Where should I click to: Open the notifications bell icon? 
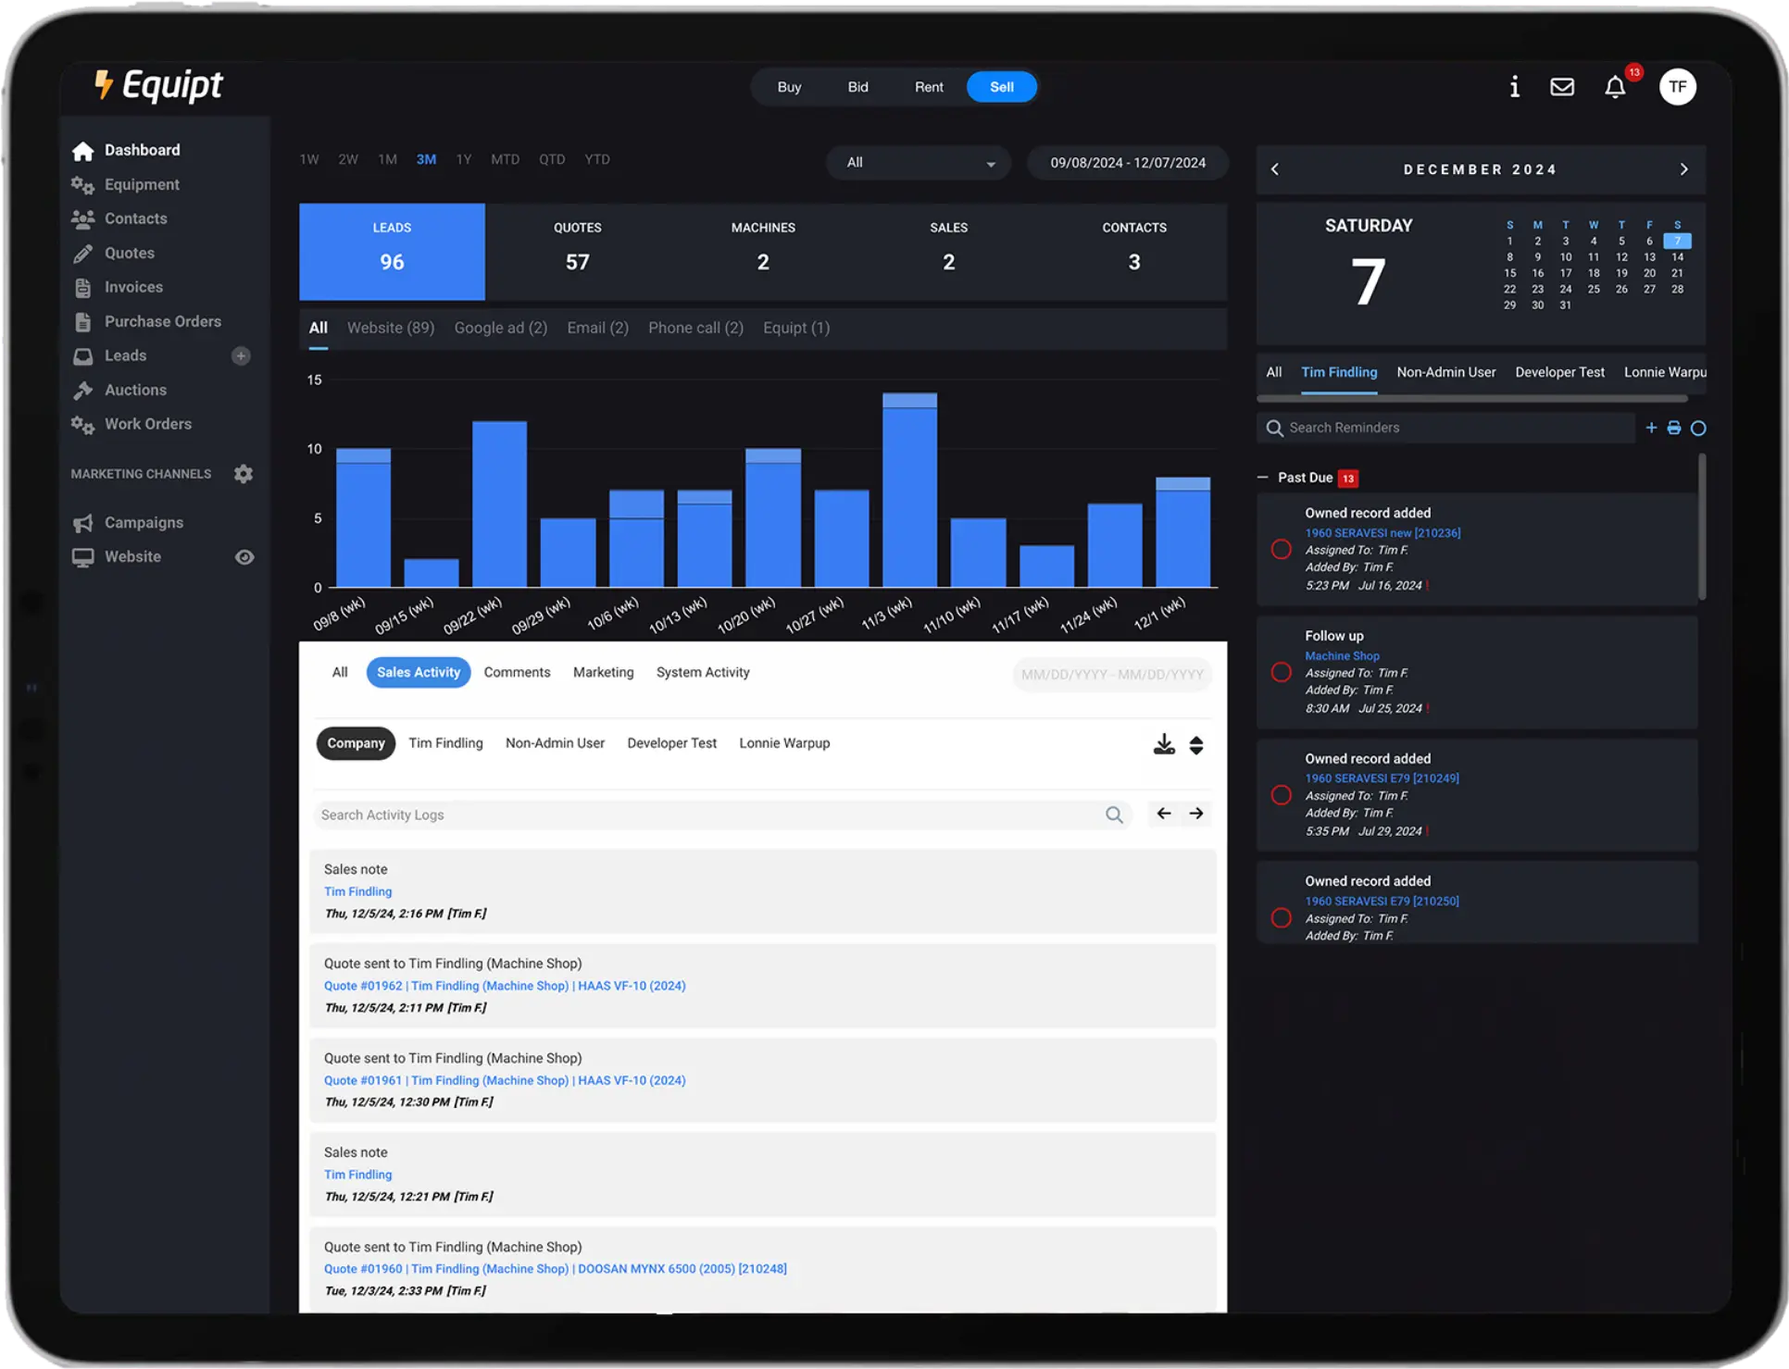pyautogui.click(x=1614, y=87)
